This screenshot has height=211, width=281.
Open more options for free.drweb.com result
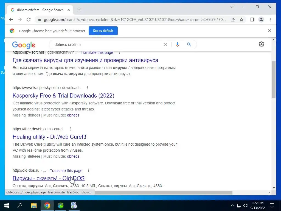(70, 129)
